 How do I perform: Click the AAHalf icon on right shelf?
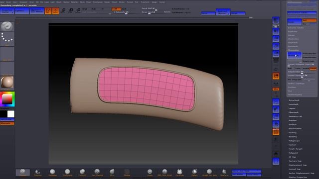276,54
